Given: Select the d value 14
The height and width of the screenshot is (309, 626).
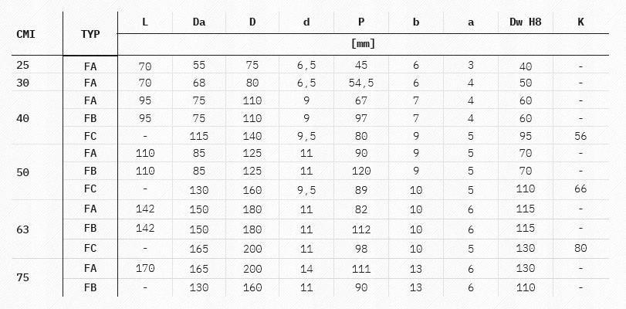Looking at the screenshot, I should click(x=306, y=270).
